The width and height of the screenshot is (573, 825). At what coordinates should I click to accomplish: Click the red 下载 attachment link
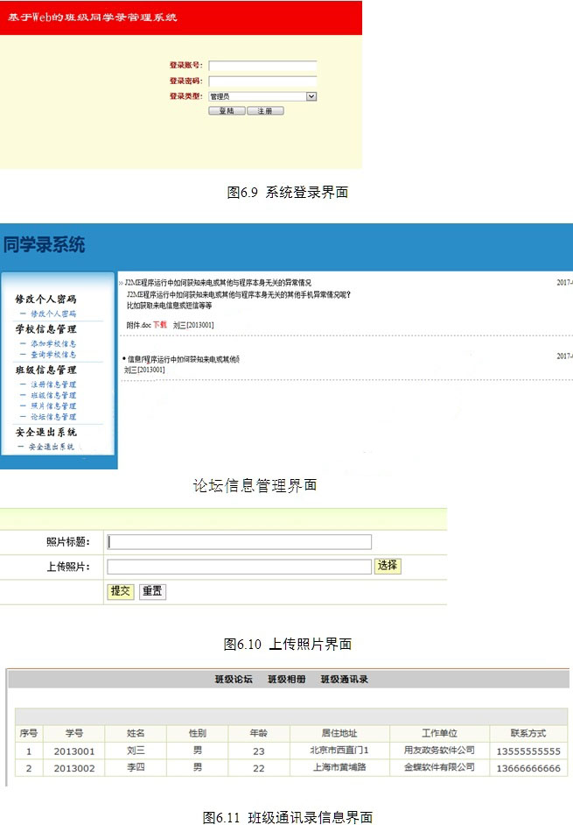159,325
